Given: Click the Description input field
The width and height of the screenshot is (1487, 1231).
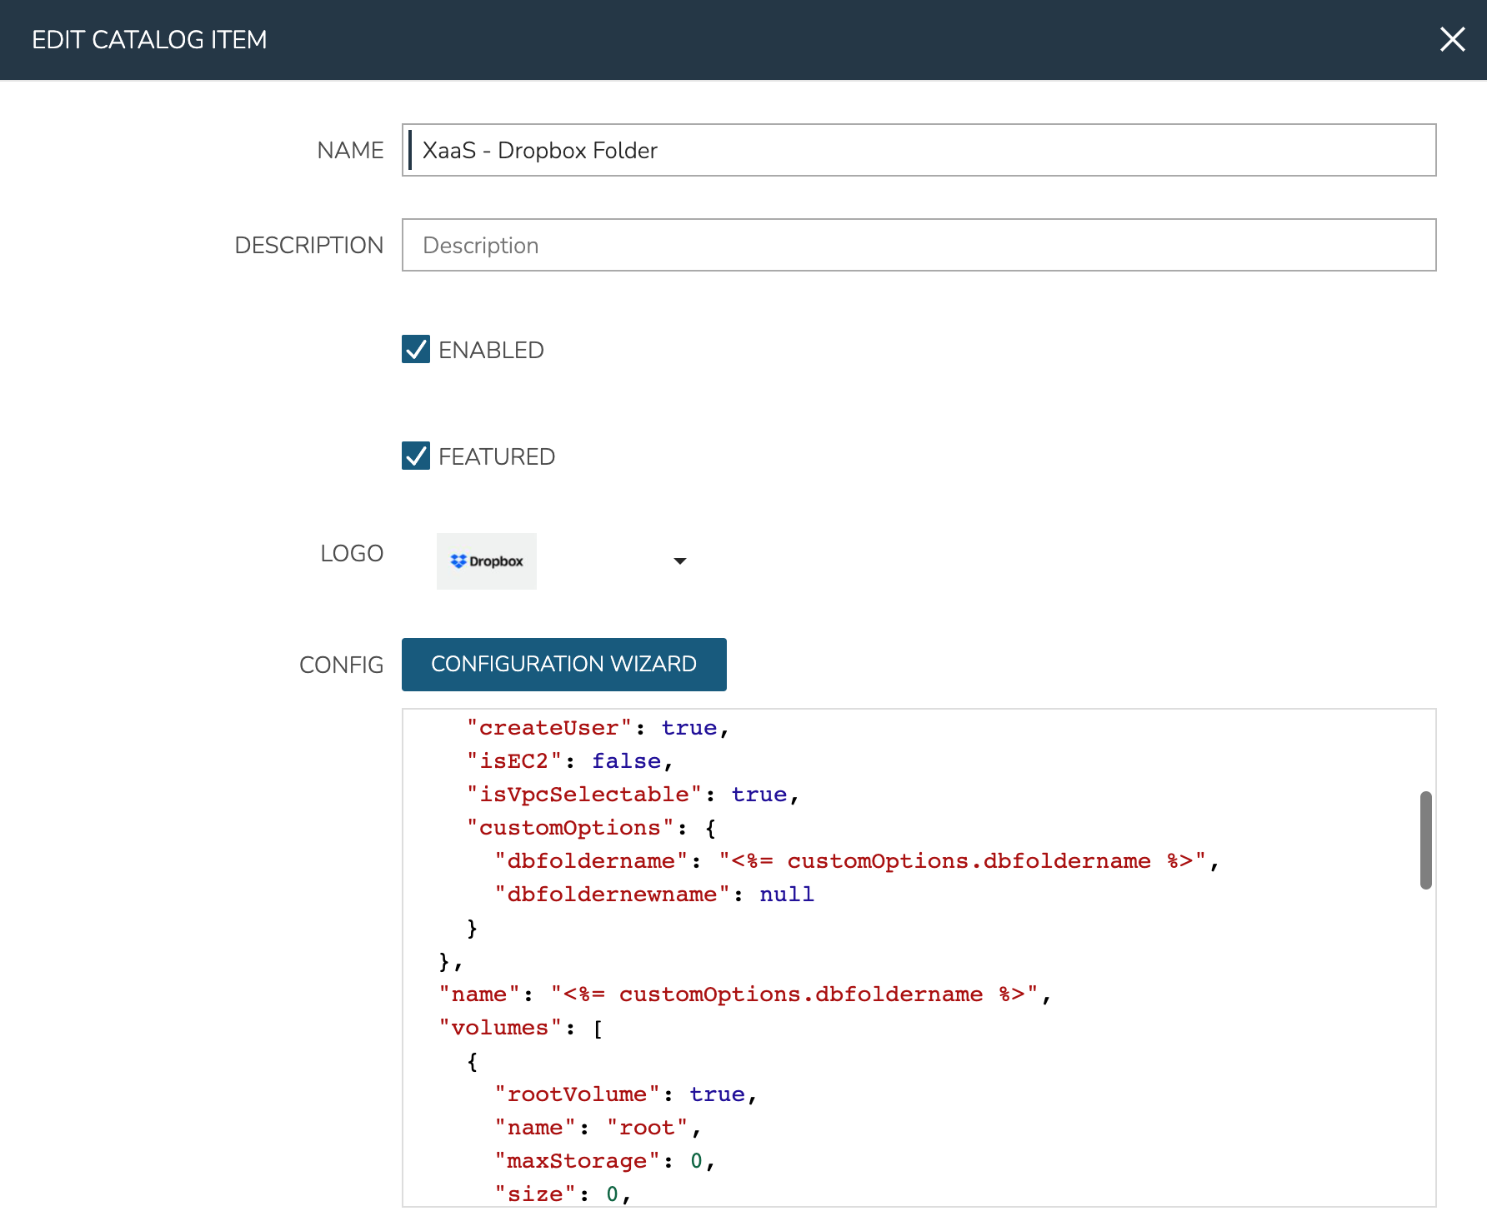Looking at the screenshot, I should pyautogui.click(x=919, y=245).
